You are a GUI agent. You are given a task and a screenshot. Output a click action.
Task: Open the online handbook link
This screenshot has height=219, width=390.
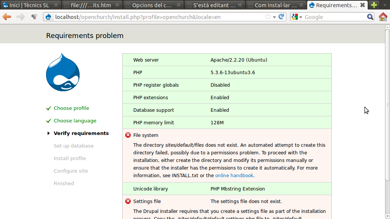pyautogui.click(x=234, y=175)
